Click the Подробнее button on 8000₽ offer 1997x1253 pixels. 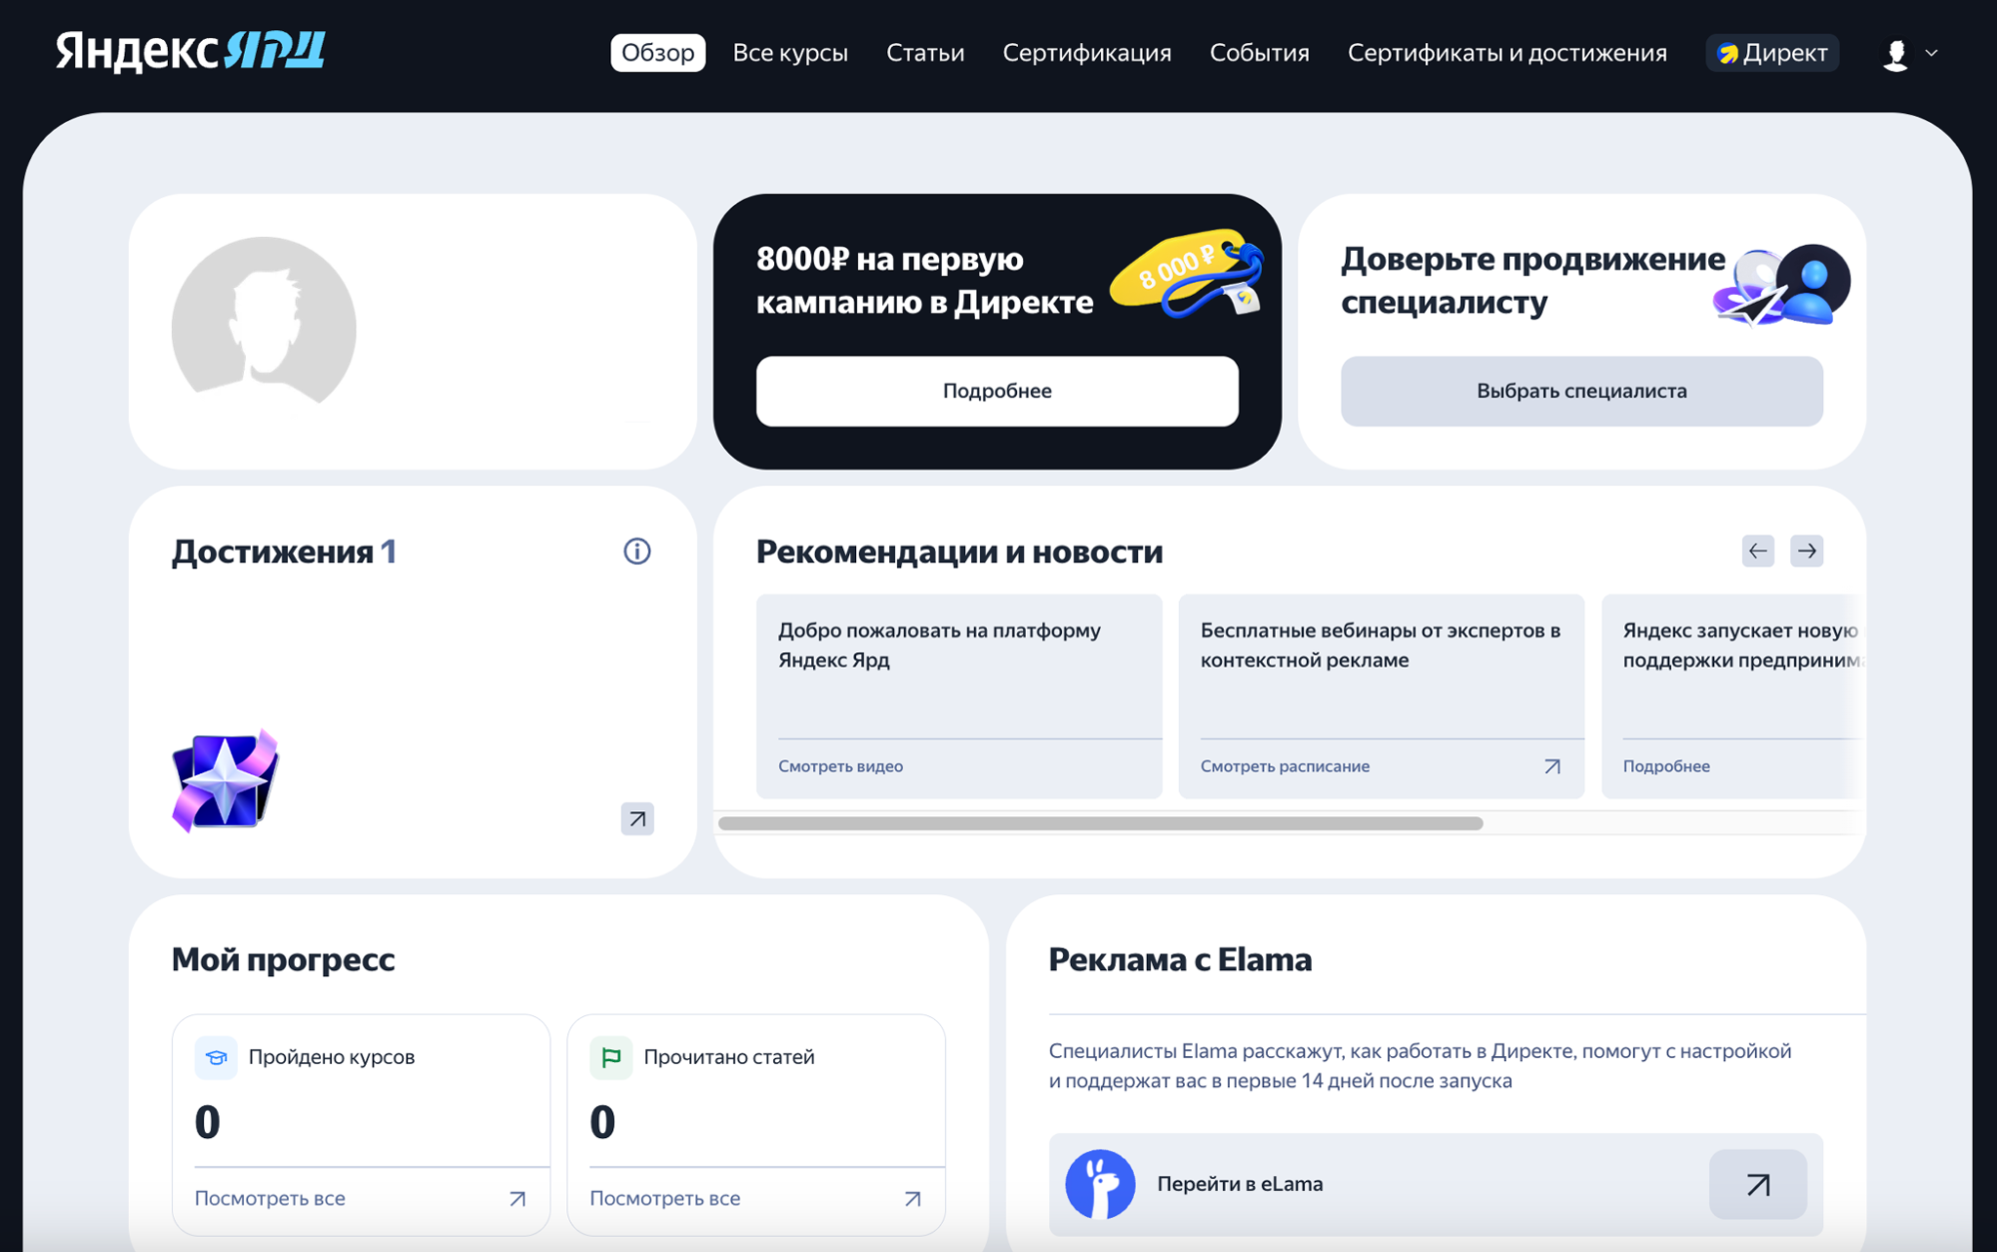tap(996, 391)
